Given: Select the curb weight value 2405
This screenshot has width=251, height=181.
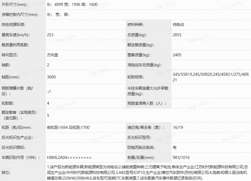Looking at the screenshot, I should click(177, 55).
